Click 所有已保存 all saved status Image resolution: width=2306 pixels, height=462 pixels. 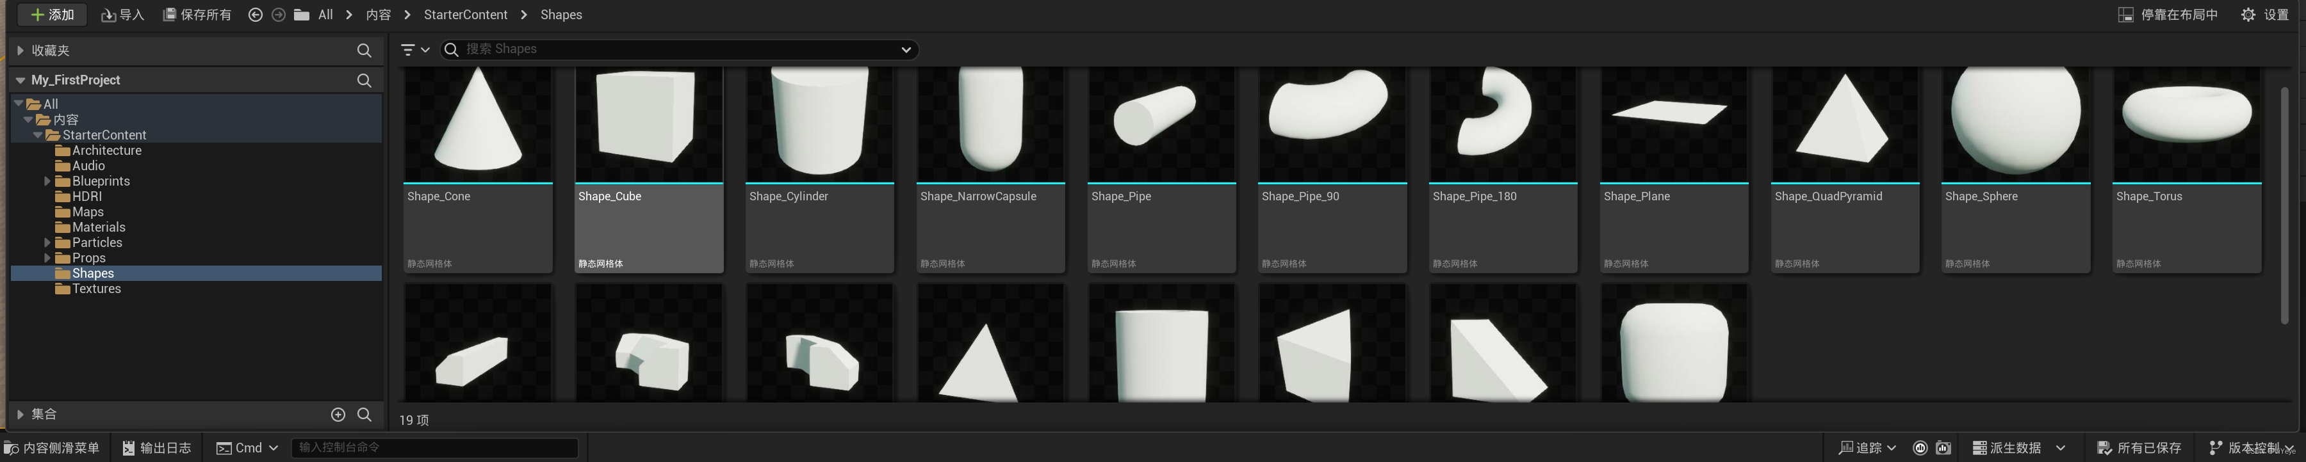click(x=2139, y=448)
